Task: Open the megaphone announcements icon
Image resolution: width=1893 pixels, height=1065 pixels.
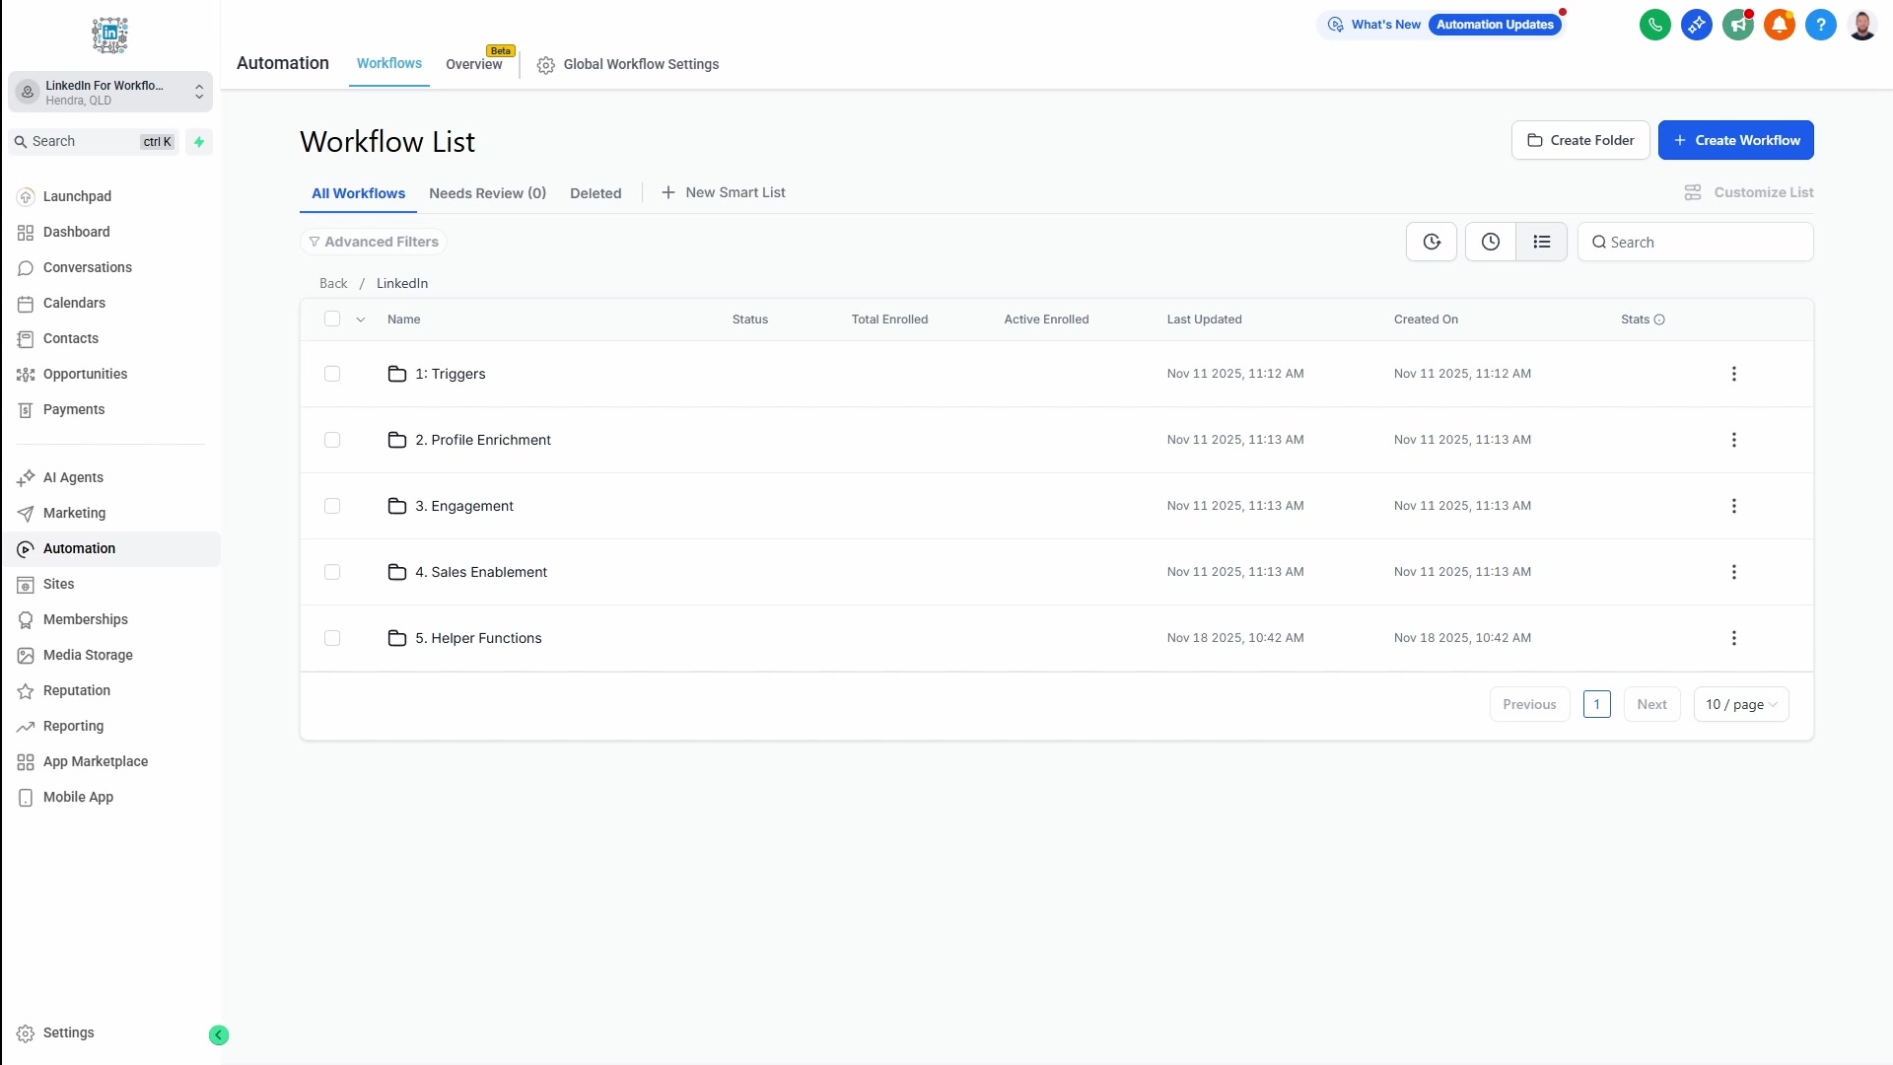Action: pyautogui.click(x=1737, y=25)
